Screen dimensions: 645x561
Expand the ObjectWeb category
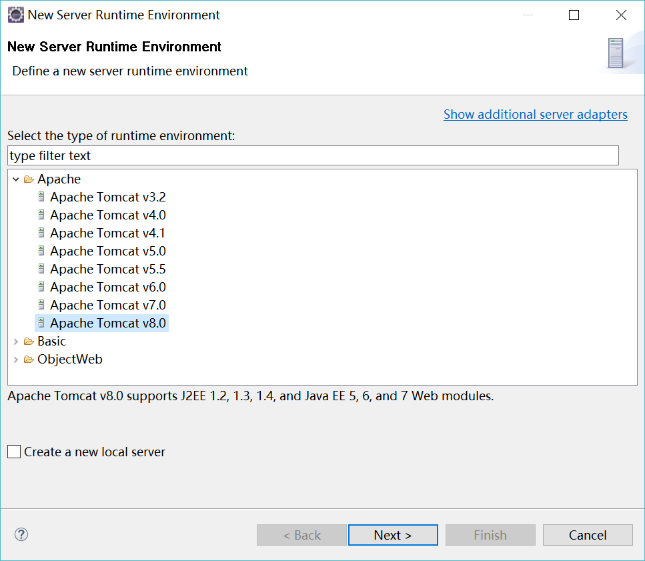tap(16, 360)
